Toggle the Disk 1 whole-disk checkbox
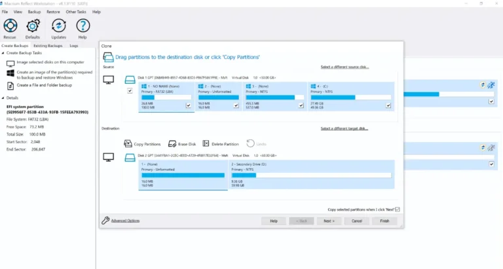 (130, 91)
